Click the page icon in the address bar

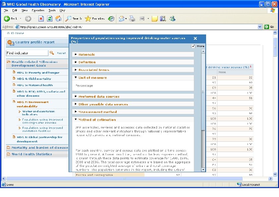click(x=17, y=27)
